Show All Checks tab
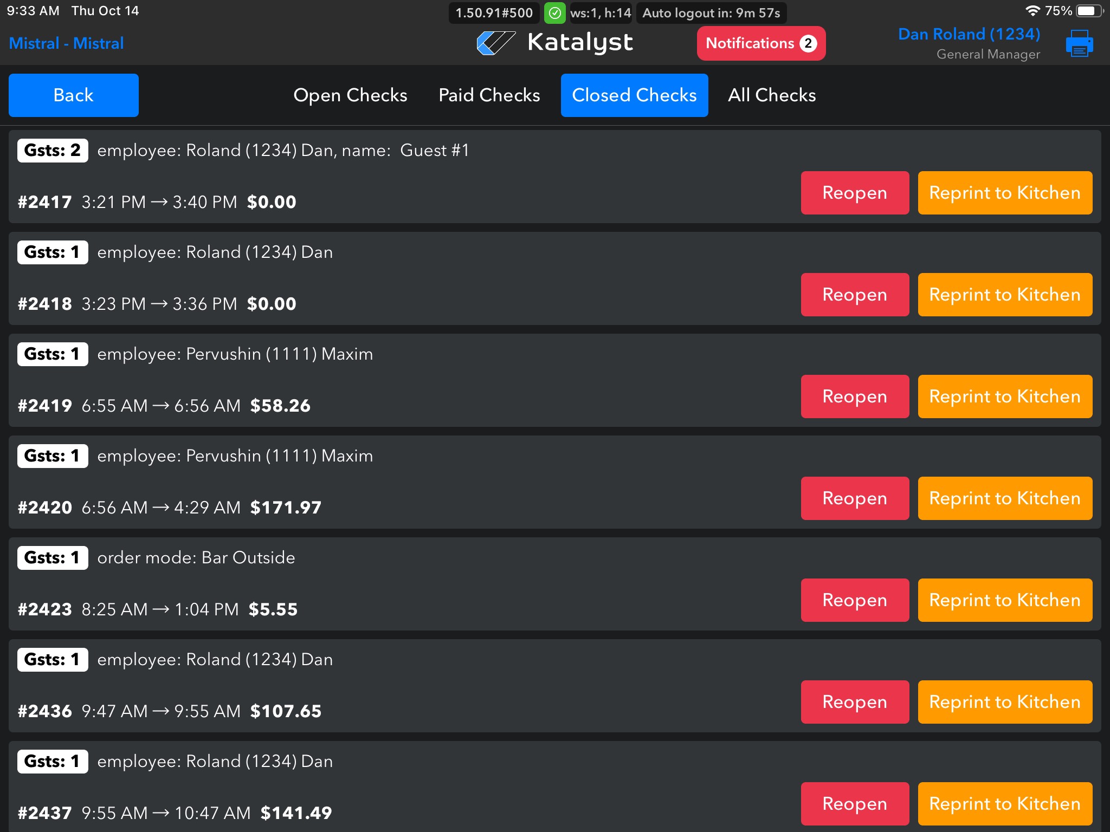This screenshot has width=1110, height=832. point(771,95)
